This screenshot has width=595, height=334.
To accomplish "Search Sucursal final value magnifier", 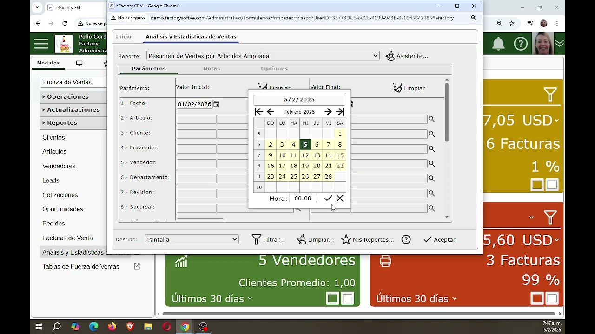I will tap(431, 208).
